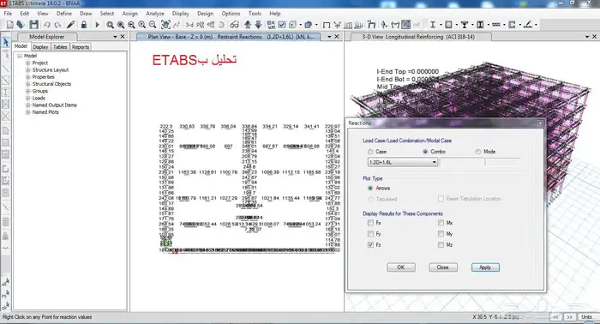Move down in list arrow icon
The height and width of the screenshot is (324, 600).
coord(258,25)
